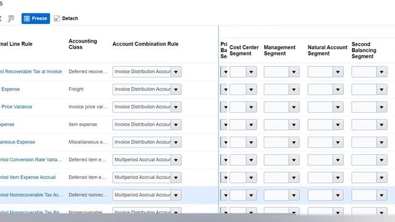Open Cost Center Segment dropdown in Item Expense Accrual row
Screen dimensions: 395x222
click(x=251, y=178)
